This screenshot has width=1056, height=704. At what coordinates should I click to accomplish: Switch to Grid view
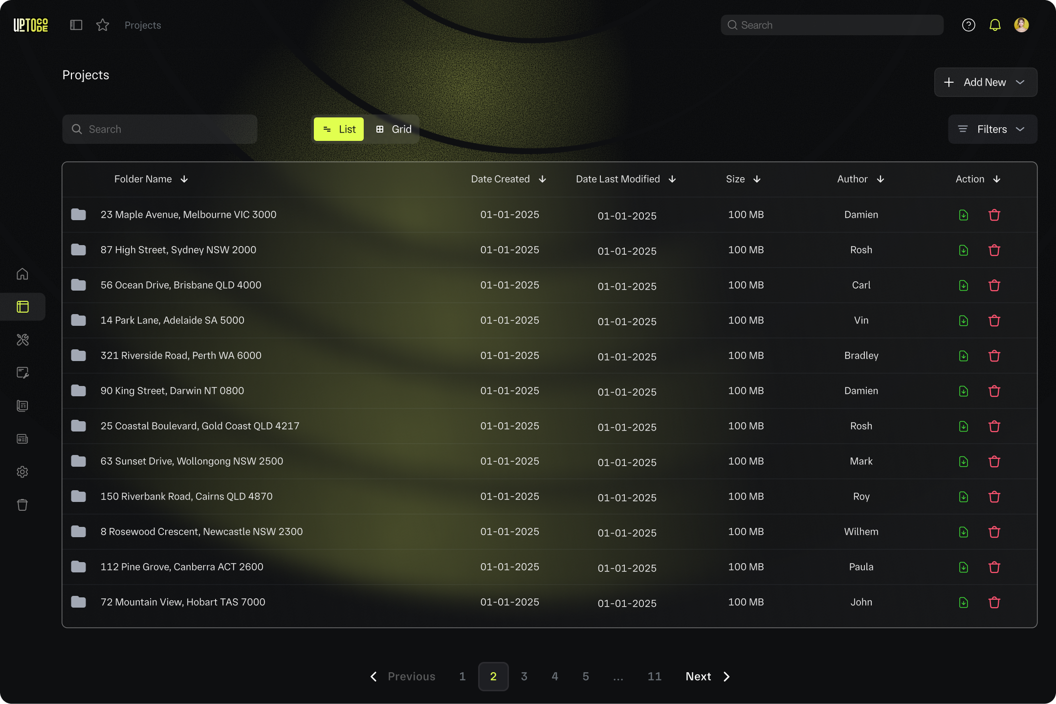pyautogui.click(x=394, y=129)
